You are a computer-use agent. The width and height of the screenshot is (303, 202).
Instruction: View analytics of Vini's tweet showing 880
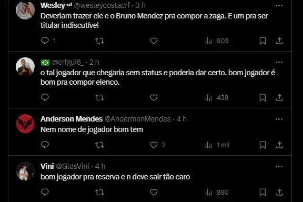point(217,193)
